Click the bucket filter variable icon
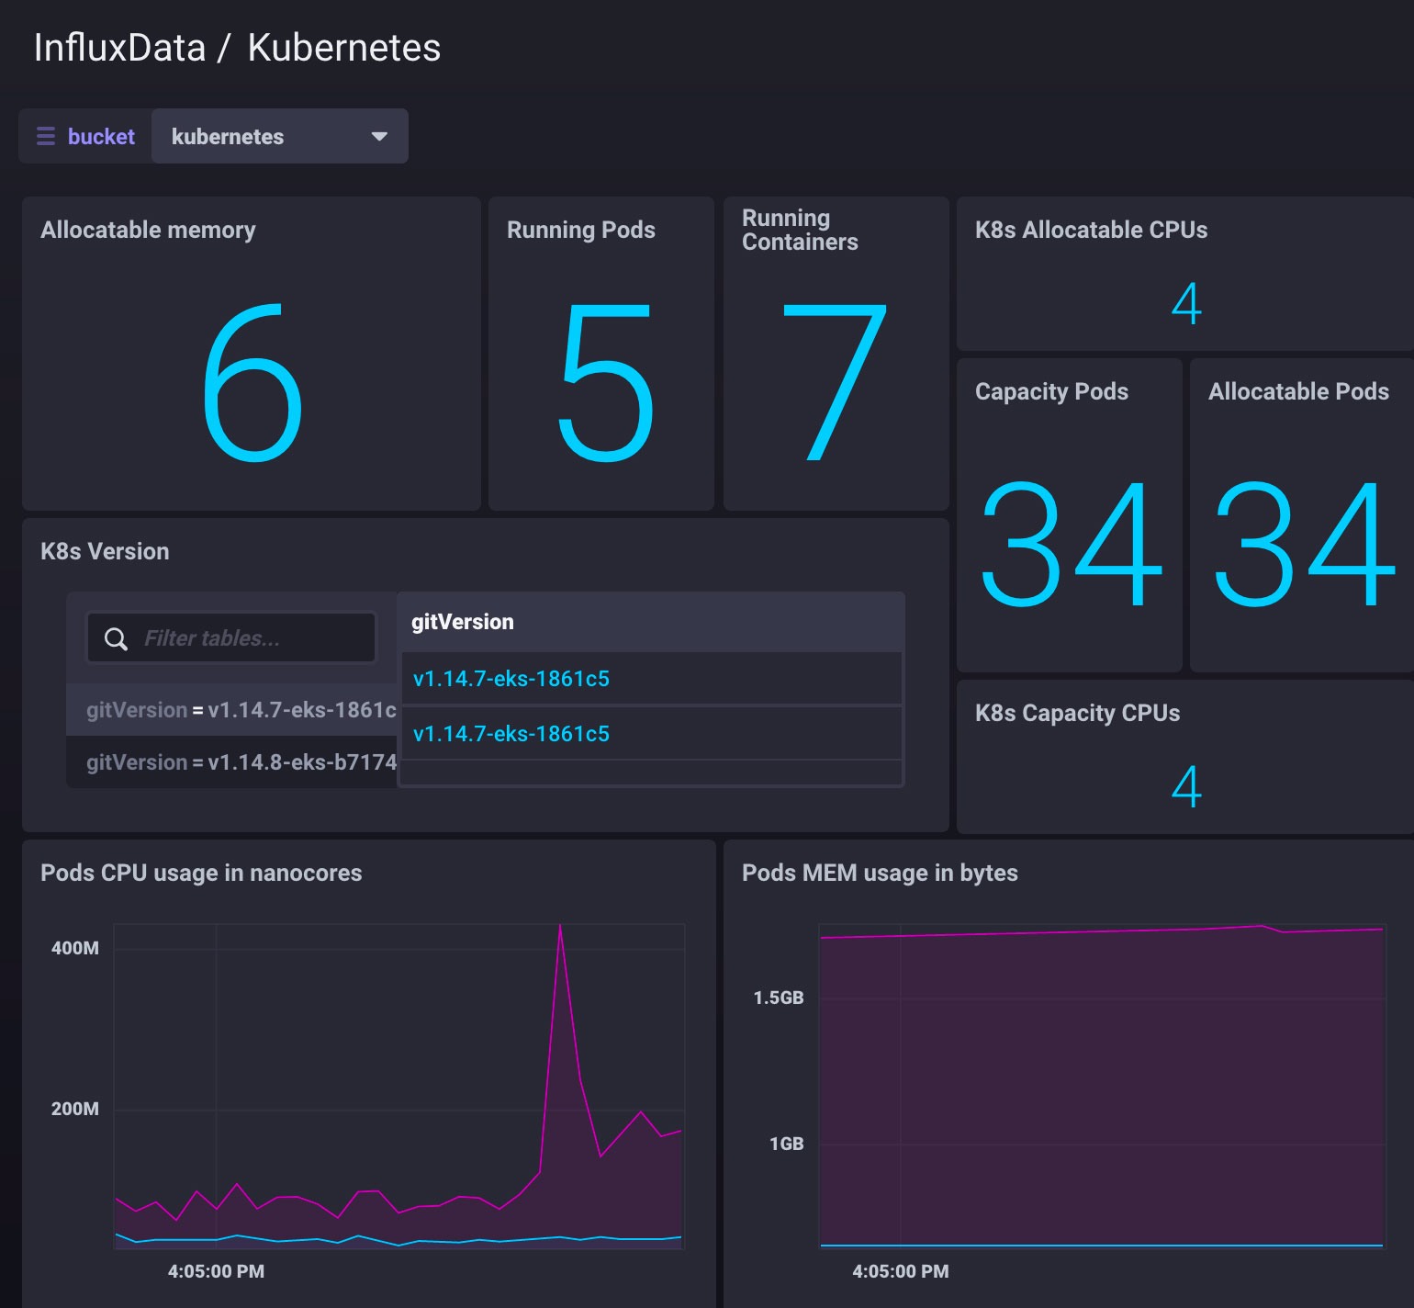Screen dimensions: 1414x1308 [x=45, y=135]
